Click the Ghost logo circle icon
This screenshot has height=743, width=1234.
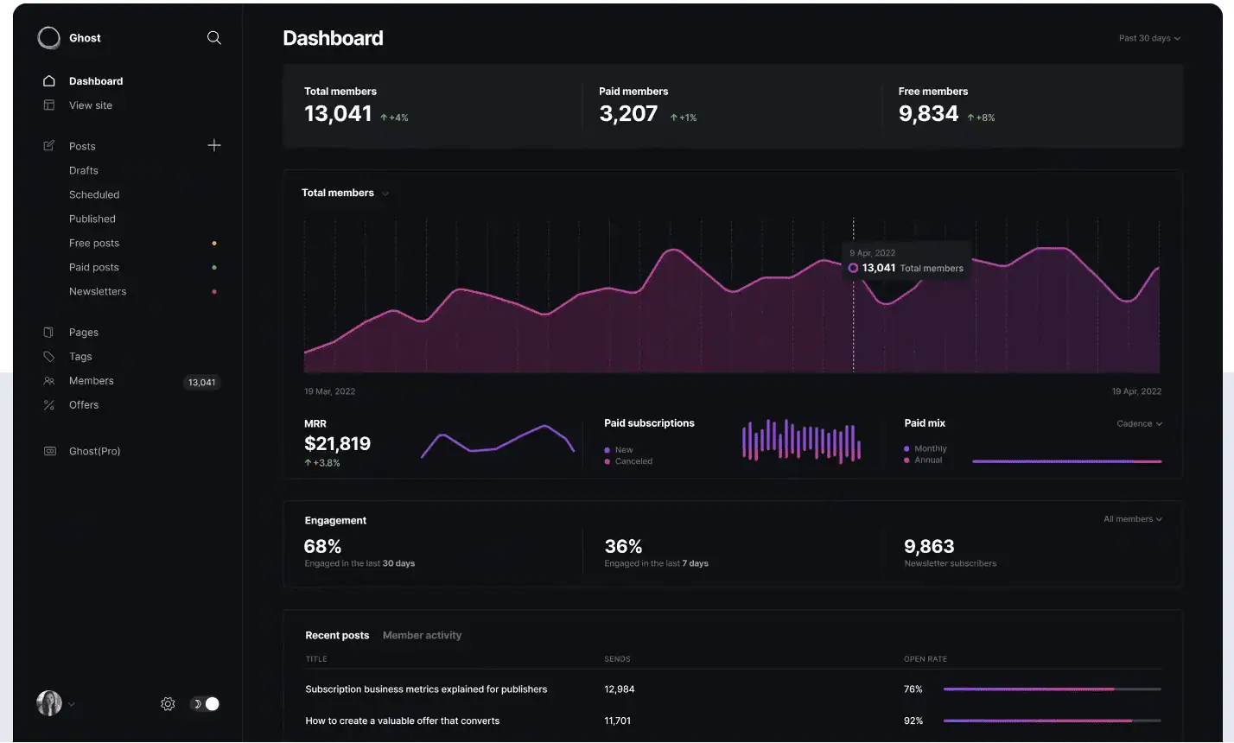click(x=49, y=38)
